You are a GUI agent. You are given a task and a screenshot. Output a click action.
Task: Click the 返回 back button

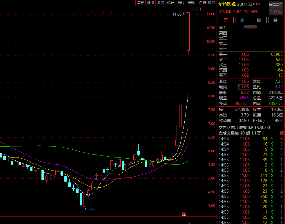point(212,3)
